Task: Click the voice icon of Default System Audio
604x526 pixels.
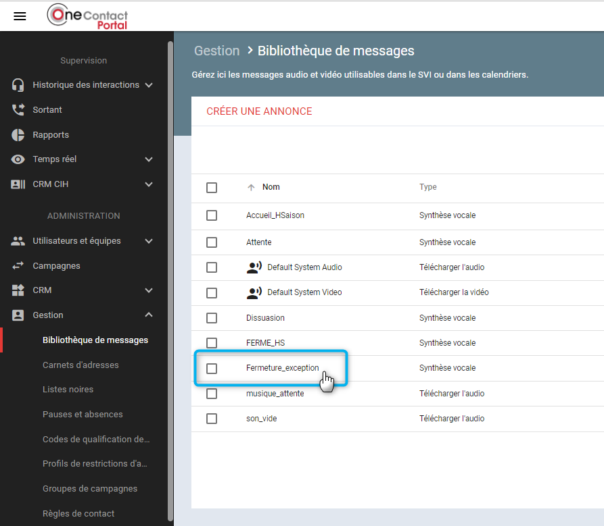Action: click(254, 267)
